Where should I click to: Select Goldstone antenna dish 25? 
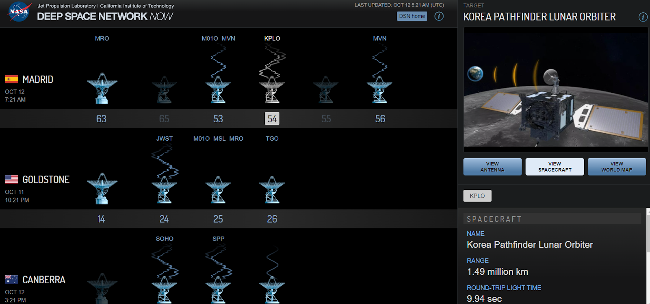tap(218, 190)
